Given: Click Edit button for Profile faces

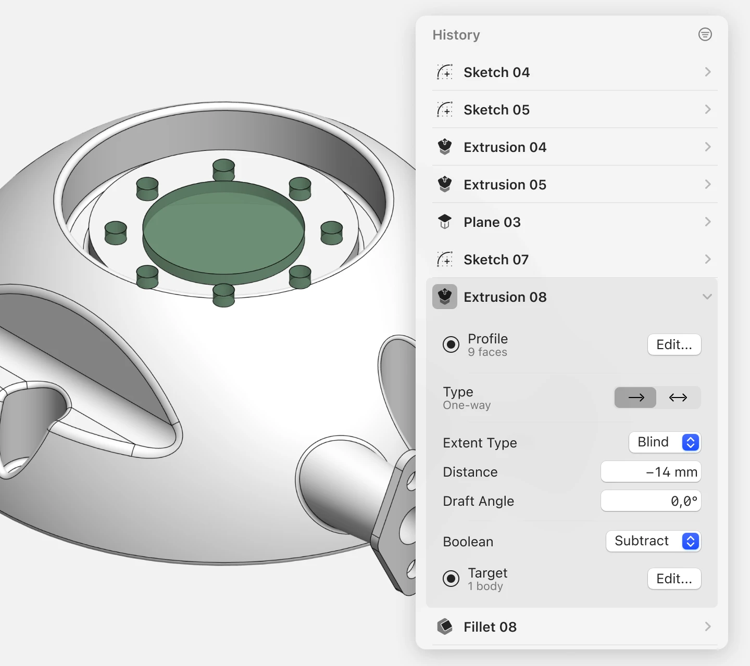Looking at the screenshot, I should click(674, 344).
